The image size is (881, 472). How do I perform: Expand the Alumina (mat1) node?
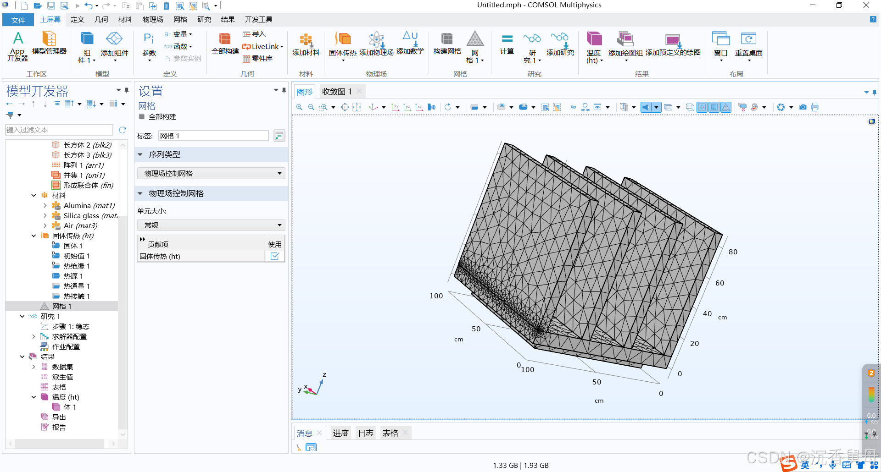(x=45, y=206)
